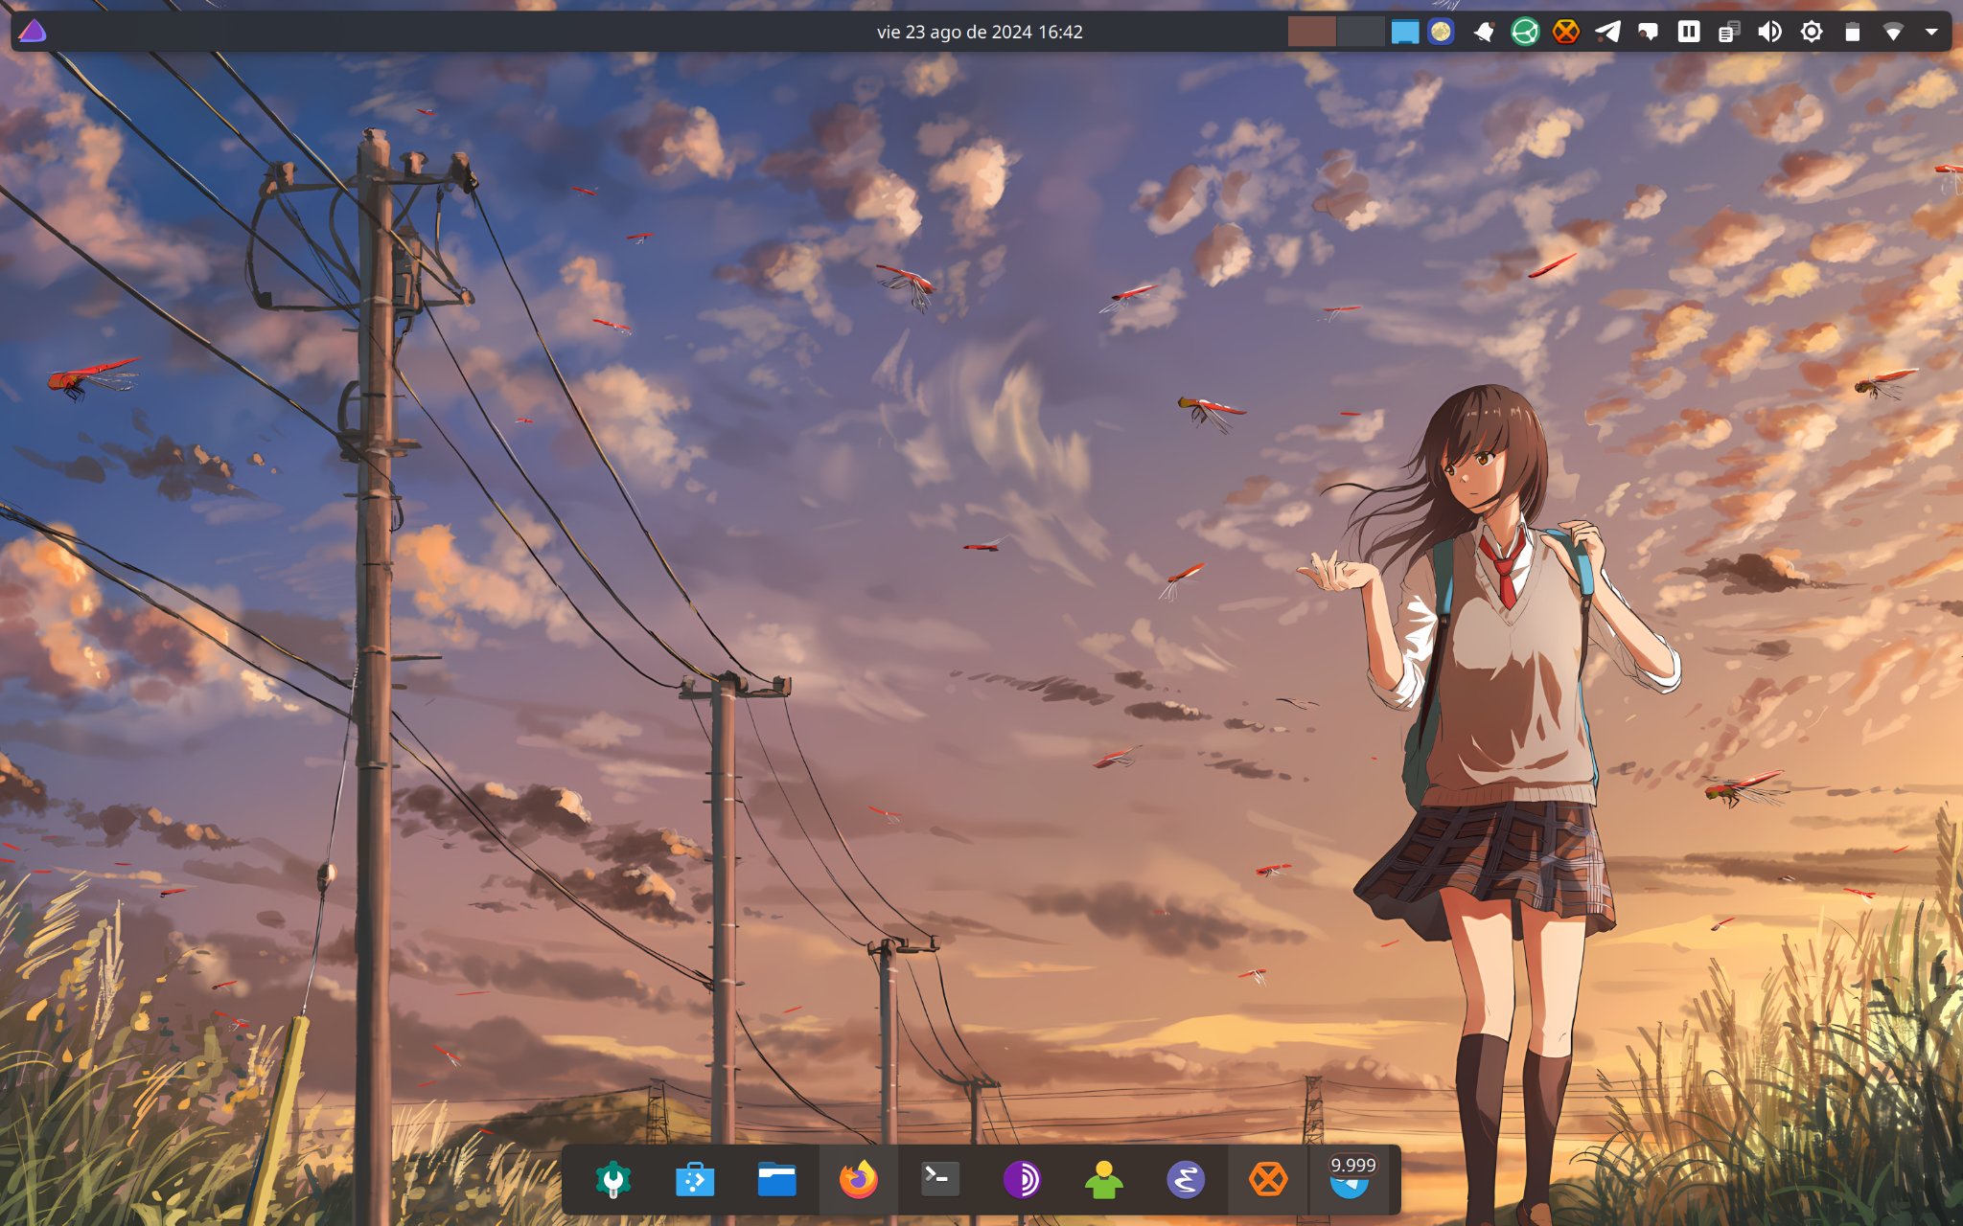Screen dimensions: 1963x1226
Task: Open the Telegram paper-plane tray icon
Action: [1607, 32]
